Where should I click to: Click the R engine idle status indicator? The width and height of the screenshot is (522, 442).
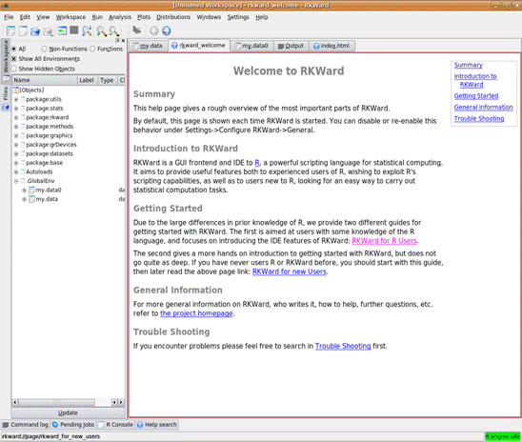click(502, 436)
